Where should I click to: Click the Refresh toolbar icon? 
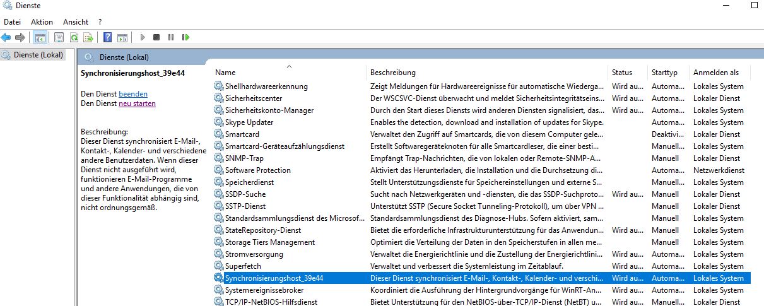pyautogui.click(x=74, y=37)
